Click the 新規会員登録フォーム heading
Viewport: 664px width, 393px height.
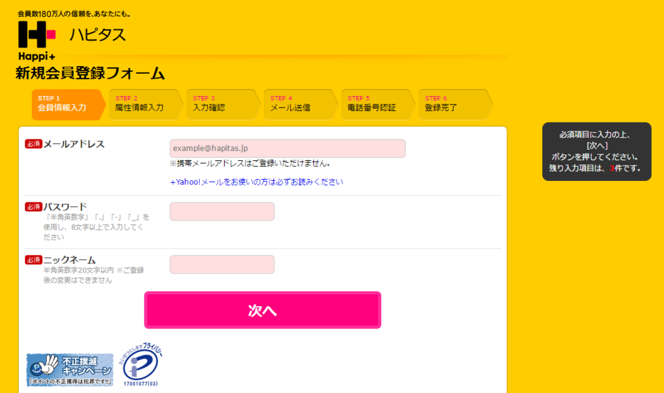[89, 73]
